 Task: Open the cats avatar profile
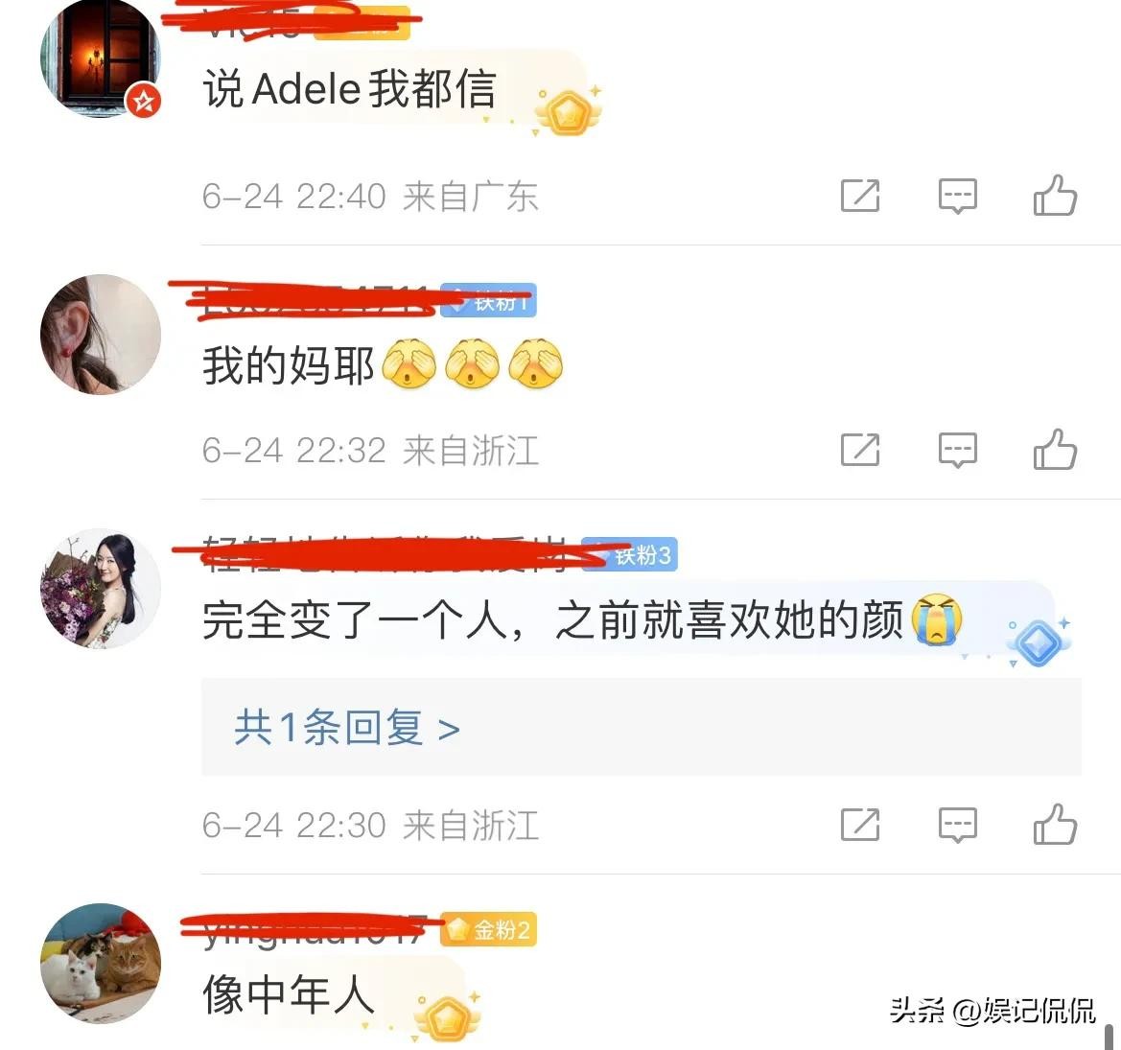[x=101, y=964]
